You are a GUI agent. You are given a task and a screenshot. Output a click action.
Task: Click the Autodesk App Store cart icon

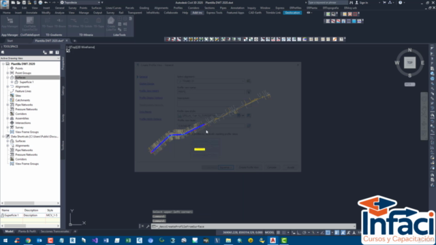[x=384, y=3]
